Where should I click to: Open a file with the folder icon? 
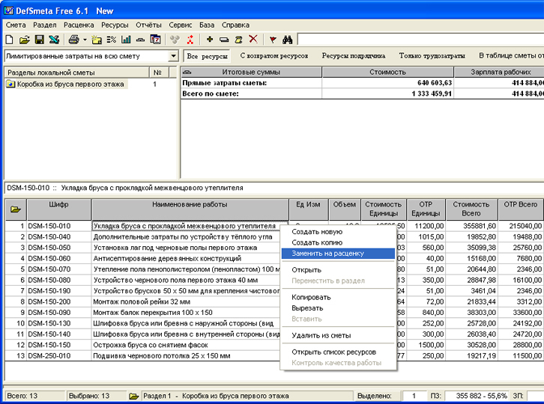pos(24,40)
